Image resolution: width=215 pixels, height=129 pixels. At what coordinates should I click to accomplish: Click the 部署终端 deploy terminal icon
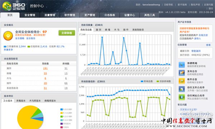182,65
